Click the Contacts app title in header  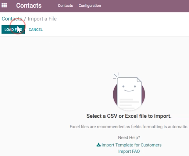pyautogui.click(x=29, y=5)
